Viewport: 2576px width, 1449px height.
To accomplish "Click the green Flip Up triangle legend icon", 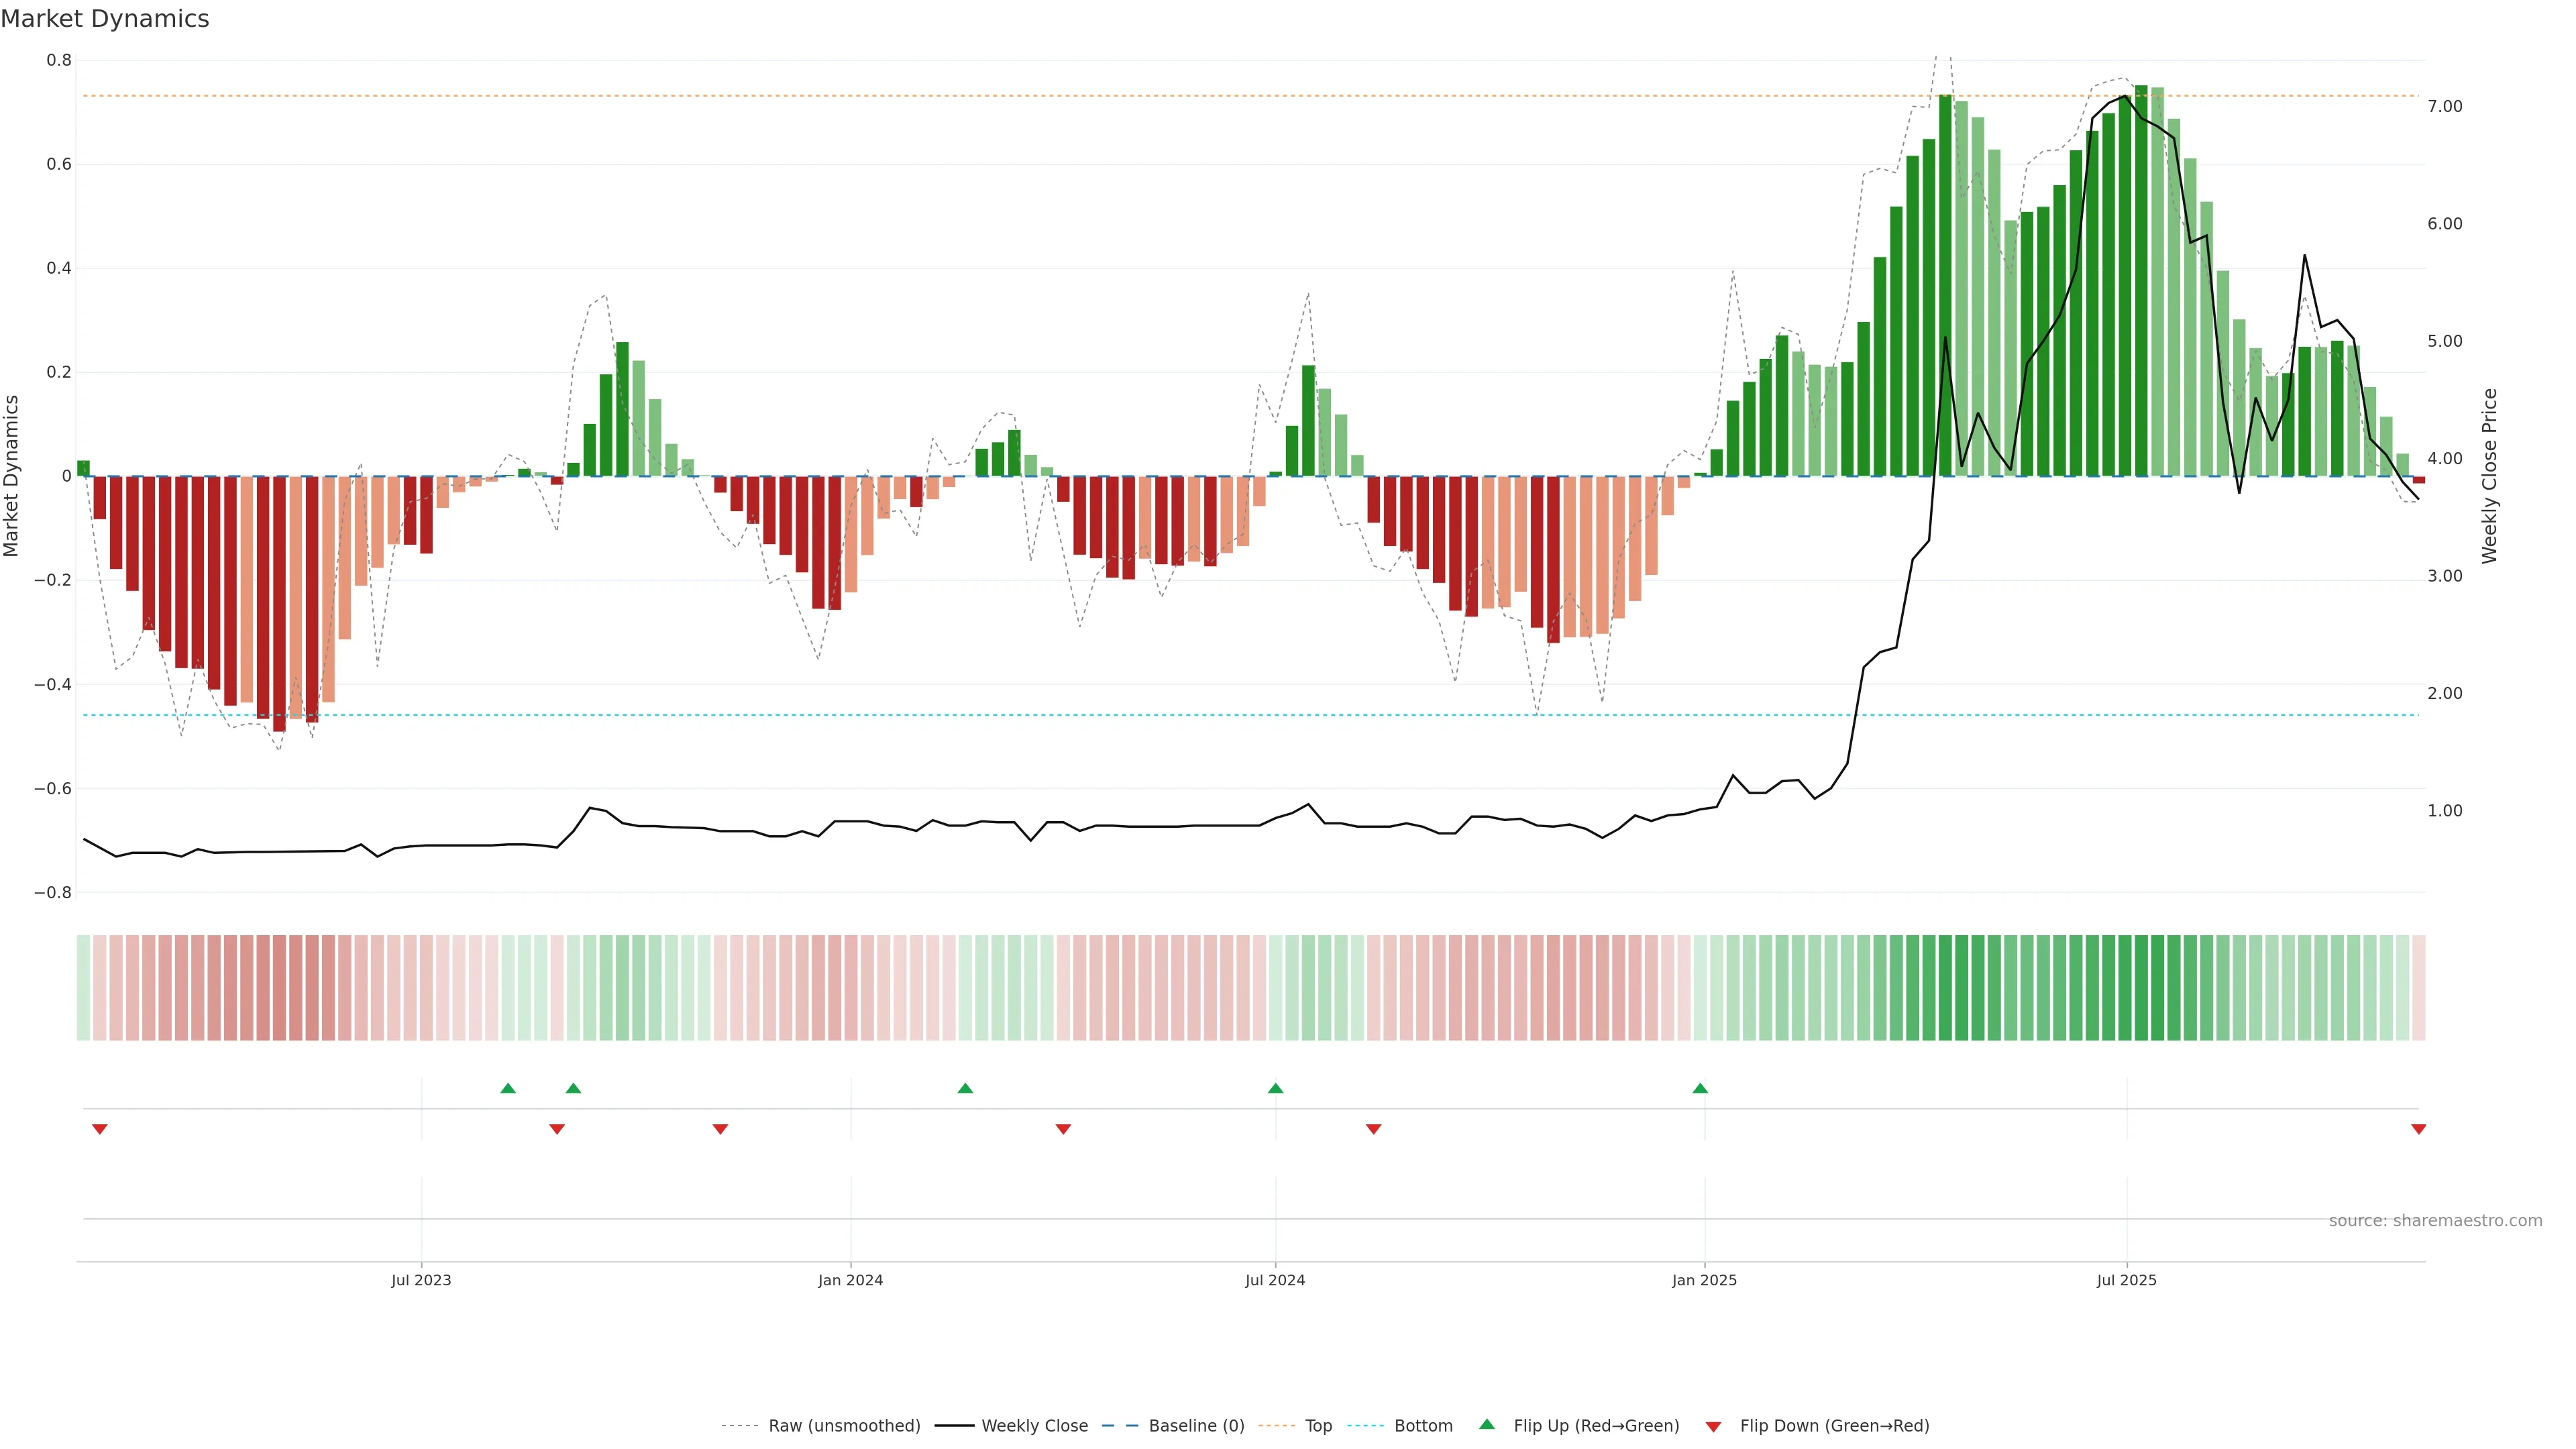I will click(1487, 1424).
